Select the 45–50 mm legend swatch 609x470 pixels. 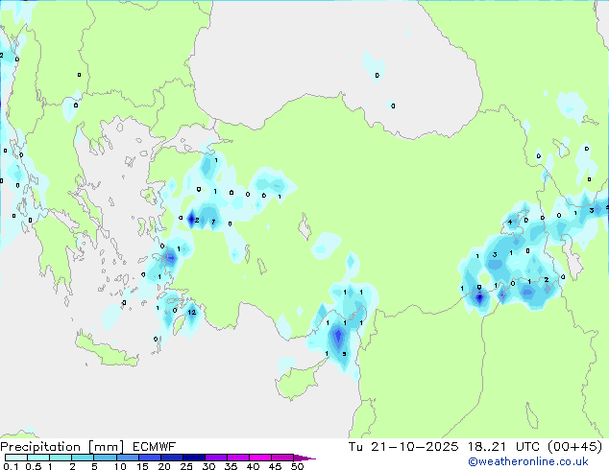(282, 458)
